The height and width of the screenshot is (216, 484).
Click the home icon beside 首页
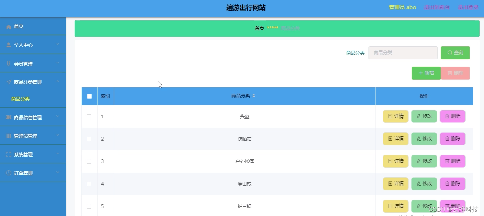[9, 27]
